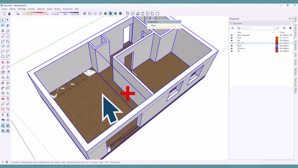
Task: Enable X-ray face style in top toolbar
Action: pos(85,13)
